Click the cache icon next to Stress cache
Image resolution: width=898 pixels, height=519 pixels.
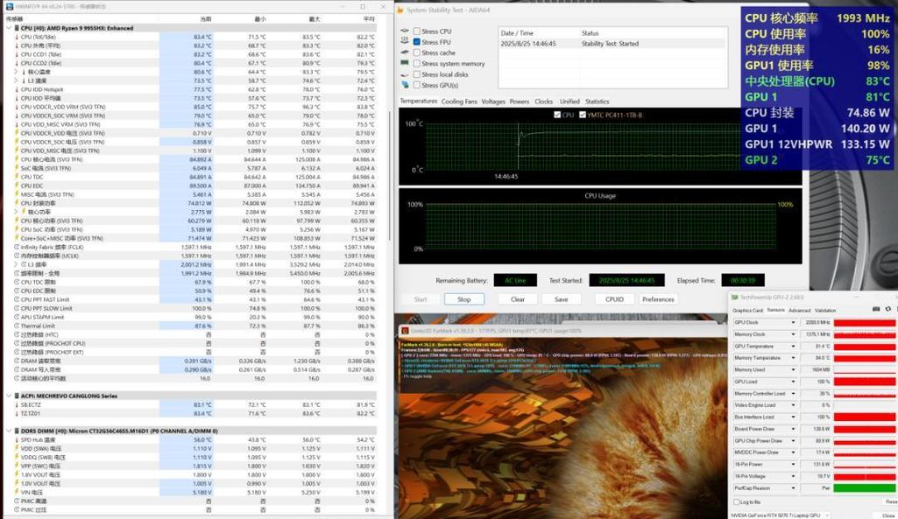click(405, 53)
